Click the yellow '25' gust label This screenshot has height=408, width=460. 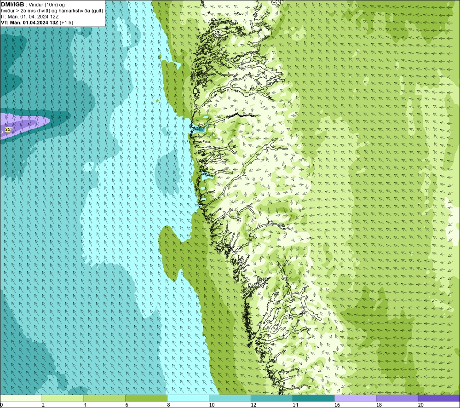8,129
